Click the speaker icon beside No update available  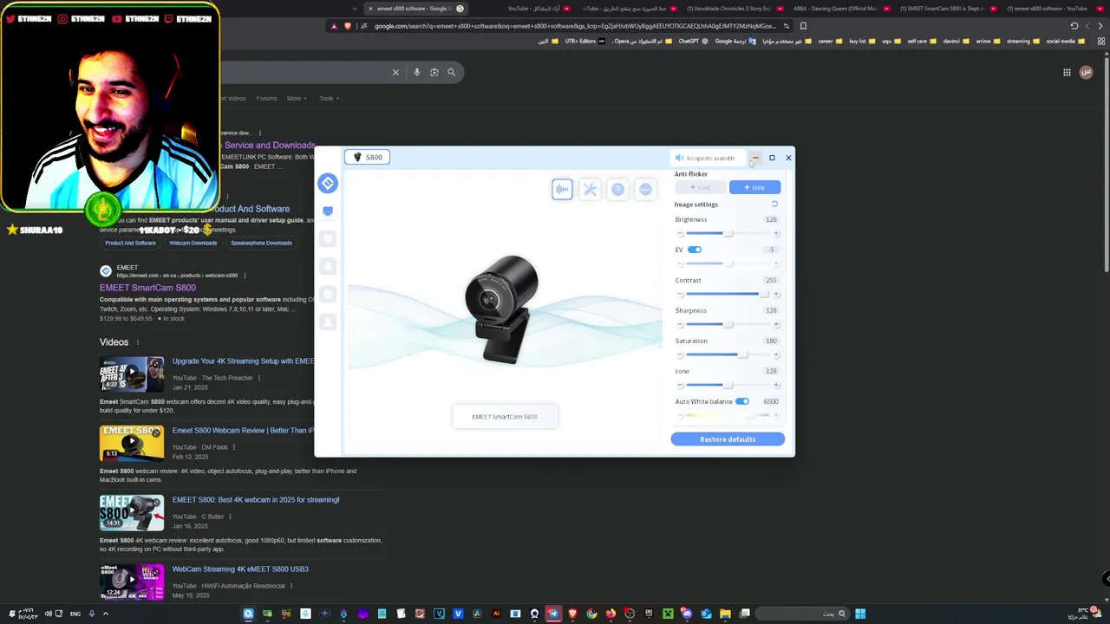pyautogui.click(x=679, y=158)
